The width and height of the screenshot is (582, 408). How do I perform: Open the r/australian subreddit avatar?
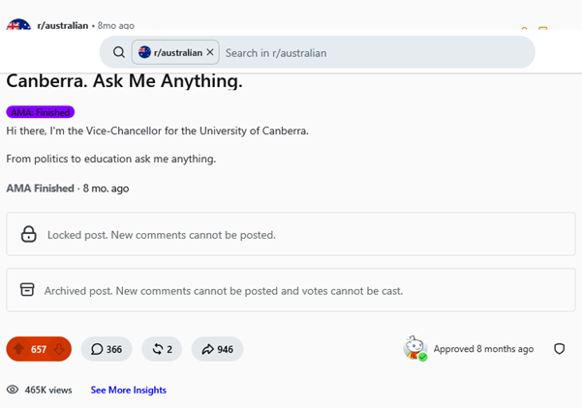click(x=18, y=24)
